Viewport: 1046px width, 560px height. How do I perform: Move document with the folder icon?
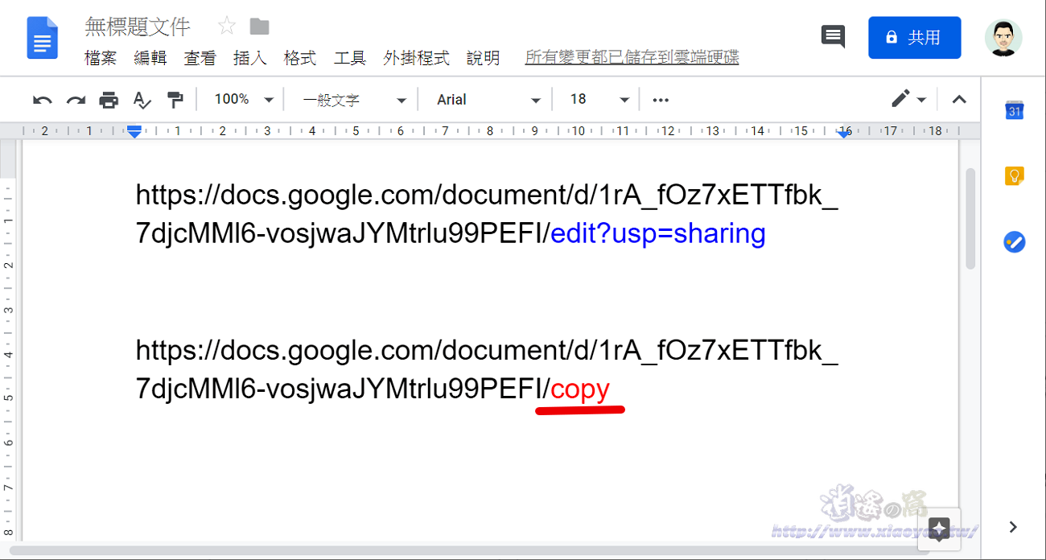pos(259,27)
